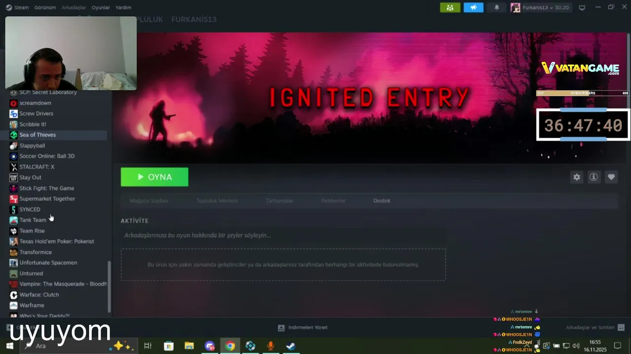Click the Furkanis13 profile avatar
Viewport: 631px width, 354px height.
515,7
